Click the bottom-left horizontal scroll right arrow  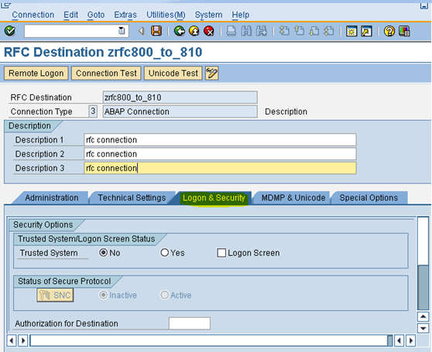(x=23, y=340)
